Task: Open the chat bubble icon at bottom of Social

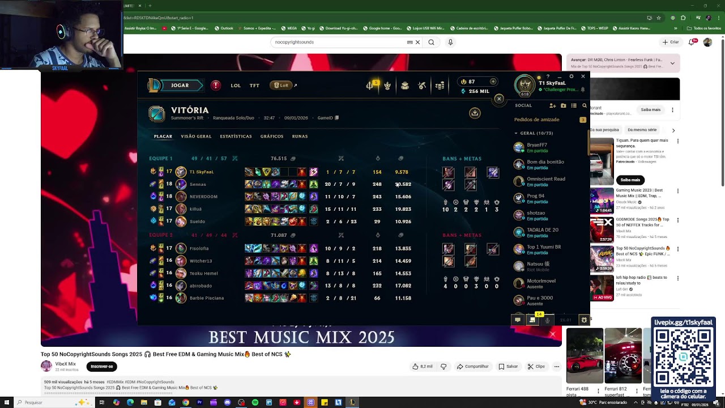Action: (x=517, y=320)
